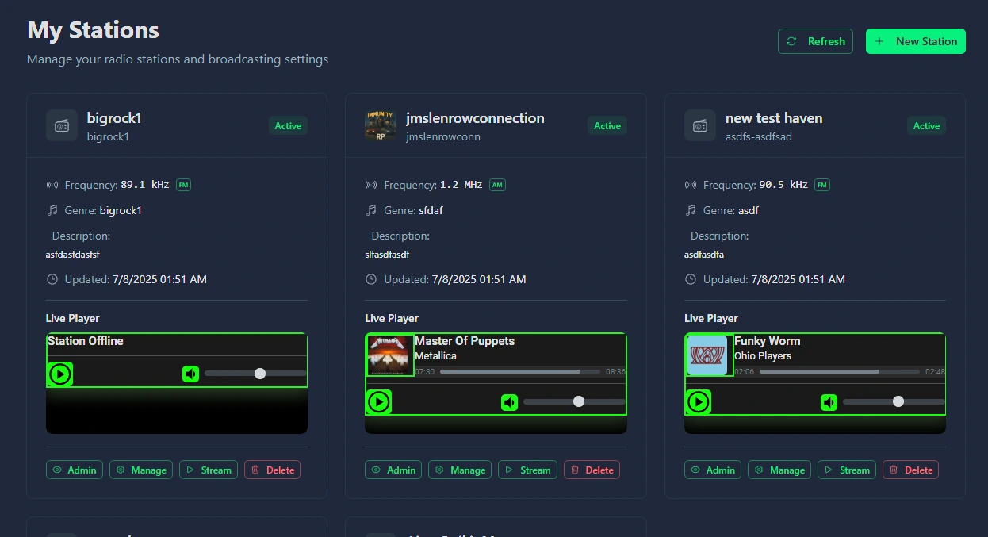This screenshot has width=988, height=537.
Task: Click the Funky Worm album art
Action: click(x=710, y=355)
